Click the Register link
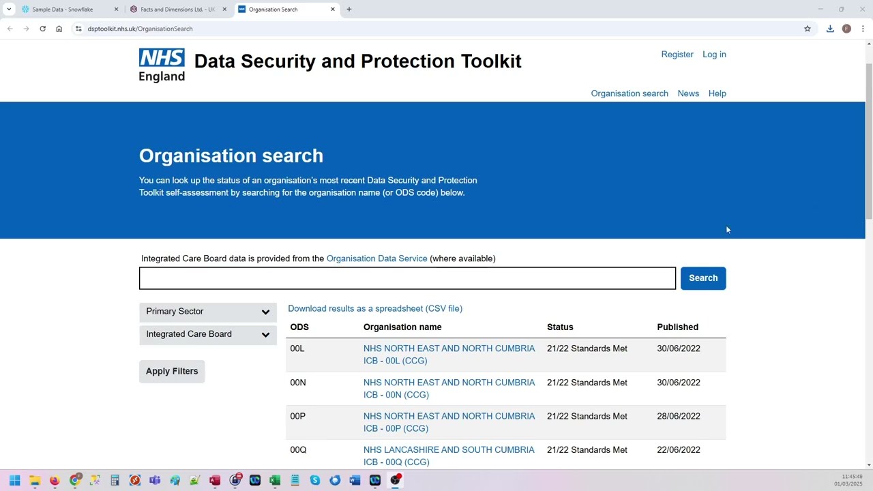 [x=677, y=55]
